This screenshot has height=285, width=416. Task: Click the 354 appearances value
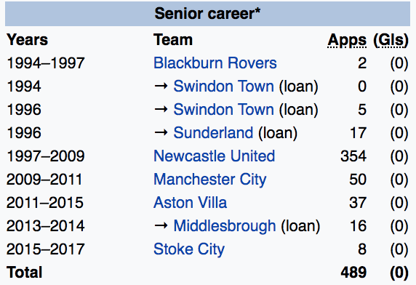(x=353, y=156)
